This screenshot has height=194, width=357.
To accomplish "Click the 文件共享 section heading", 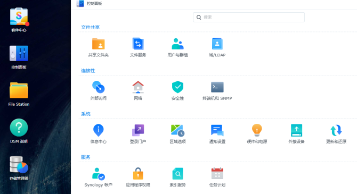I will 91,27.
